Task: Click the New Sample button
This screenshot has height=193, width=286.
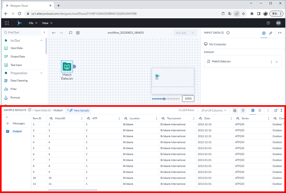Action: click(x=79, y=111)
